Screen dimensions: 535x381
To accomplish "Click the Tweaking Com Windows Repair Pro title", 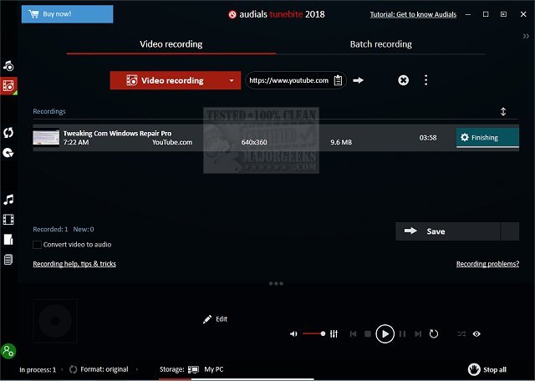I will [x=117, y=134].
